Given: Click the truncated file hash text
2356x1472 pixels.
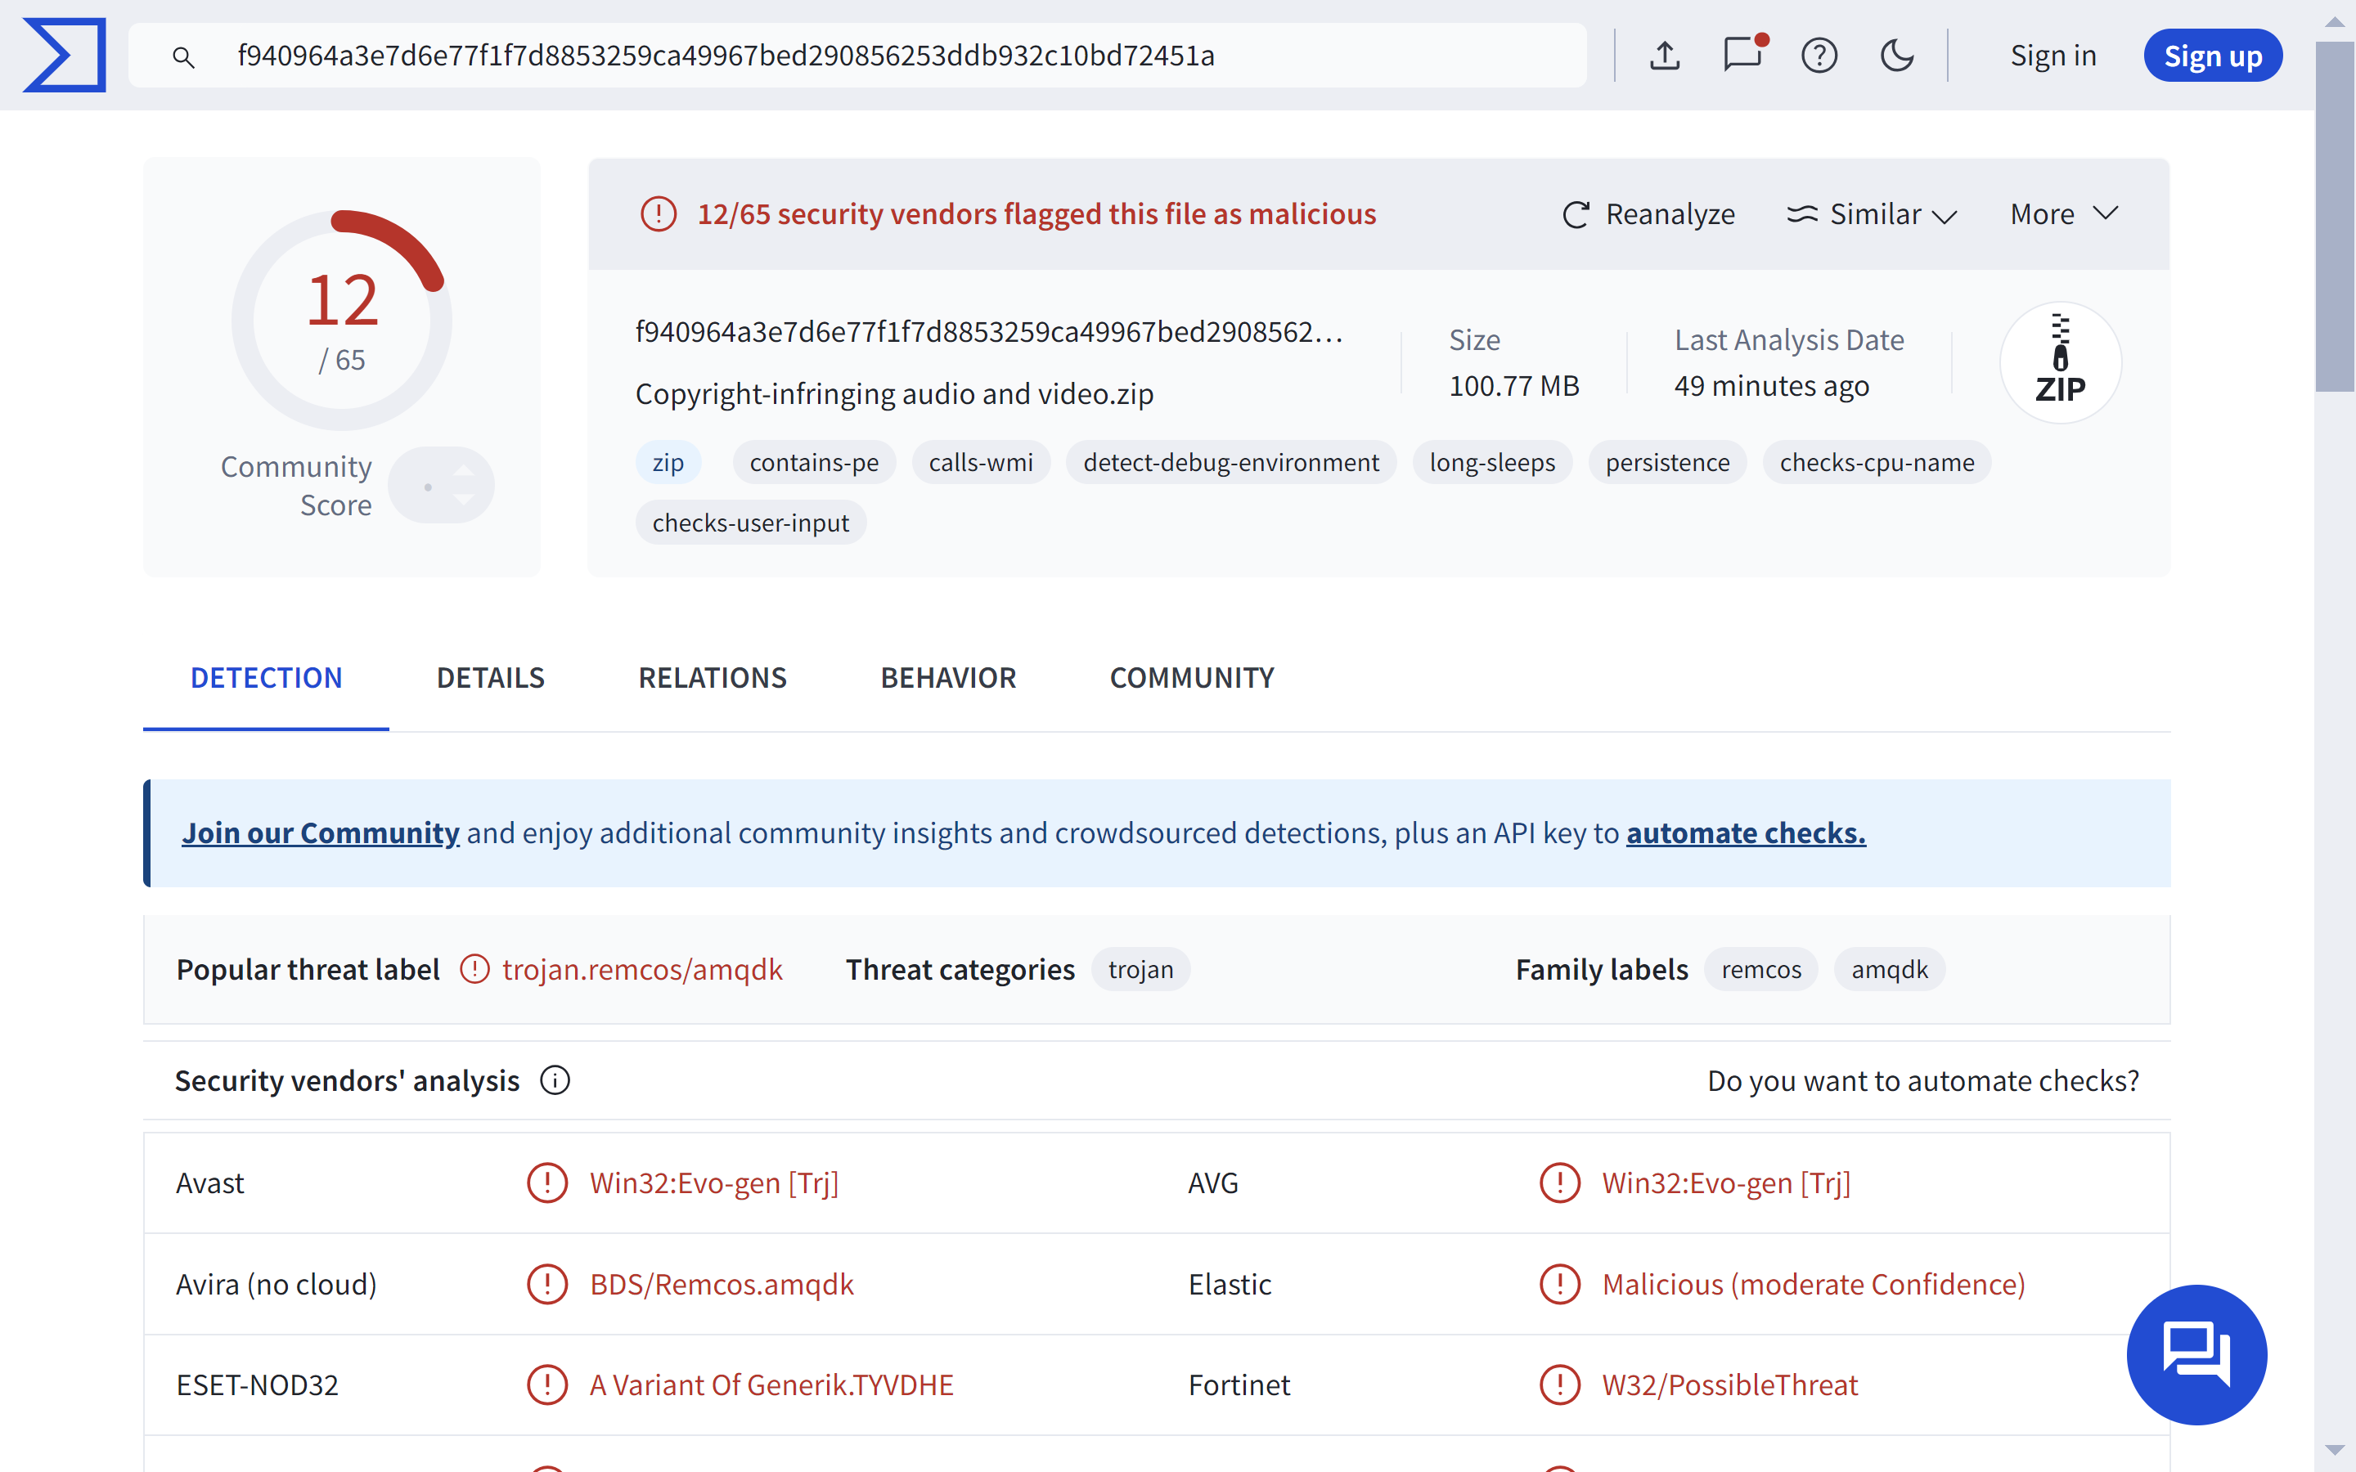Looking at the screenshot, I should tap(989, 332).
